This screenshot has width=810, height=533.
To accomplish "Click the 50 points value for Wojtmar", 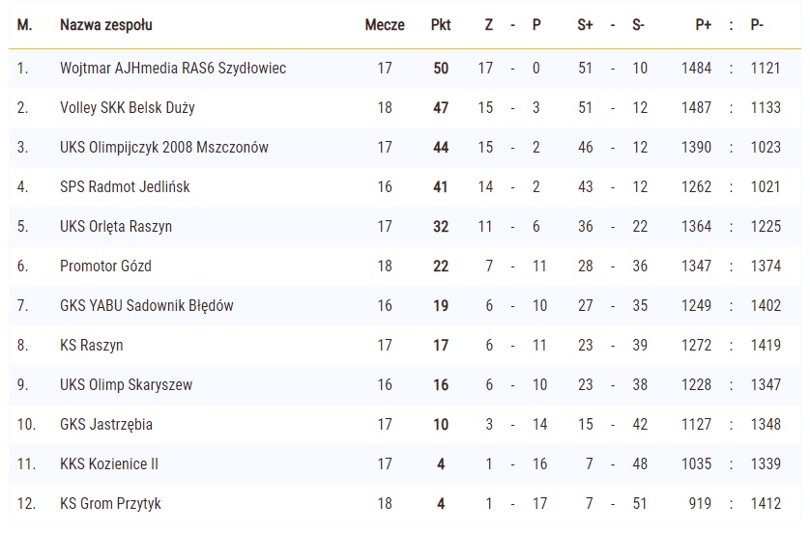I will [441, 69].
